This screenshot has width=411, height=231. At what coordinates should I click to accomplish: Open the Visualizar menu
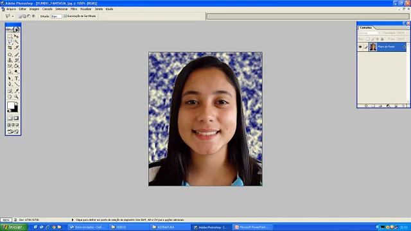[85, 9]
